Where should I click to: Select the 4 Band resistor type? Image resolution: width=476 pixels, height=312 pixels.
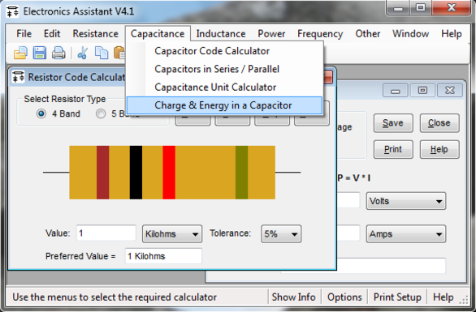click(x=41, y=114)
